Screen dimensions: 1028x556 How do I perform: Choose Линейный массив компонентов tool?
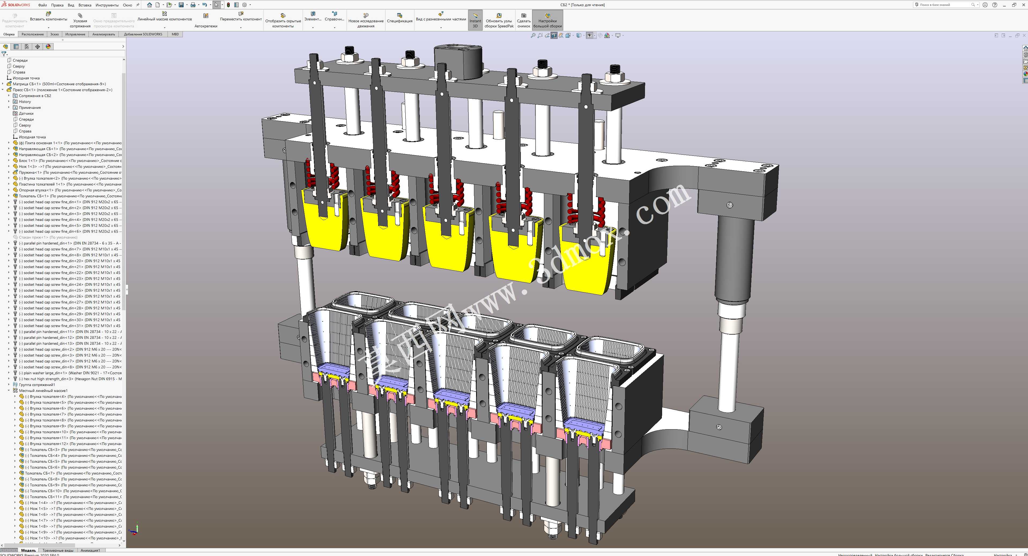[x=164, y=16]
